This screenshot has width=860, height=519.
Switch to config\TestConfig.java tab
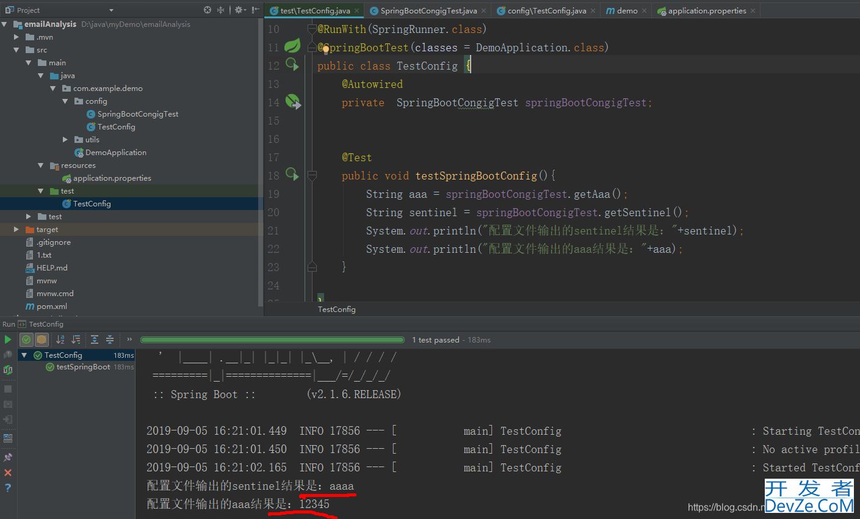click(547, 11)
